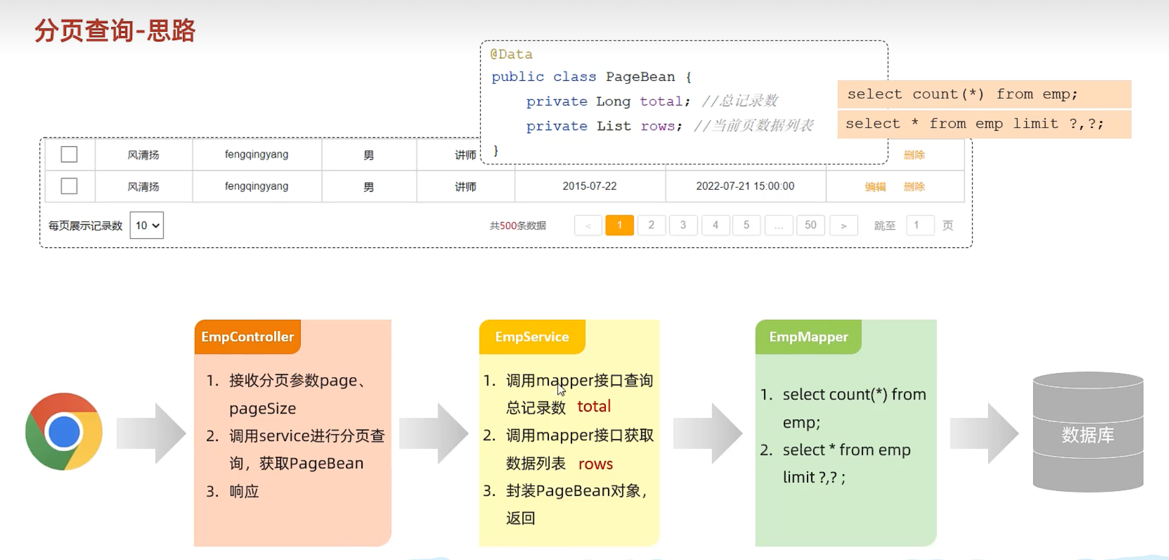Image resolution: width=1169 pixels, height=560 pixels.
Task: Click 删除 link in the 2015-07-22 row
Action: [x=914, y=186]
